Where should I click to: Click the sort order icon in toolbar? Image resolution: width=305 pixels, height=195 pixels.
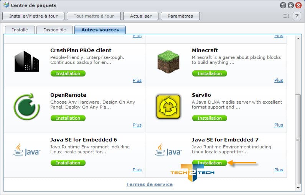[x=286, y=16]
